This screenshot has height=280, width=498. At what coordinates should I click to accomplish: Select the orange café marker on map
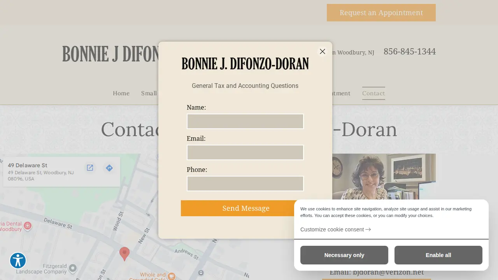coord(171,276)
